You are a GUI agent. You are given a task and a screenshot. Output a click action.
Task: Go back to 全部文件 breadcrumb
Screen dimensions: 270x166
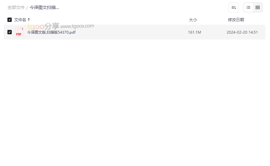click(16, 8)
